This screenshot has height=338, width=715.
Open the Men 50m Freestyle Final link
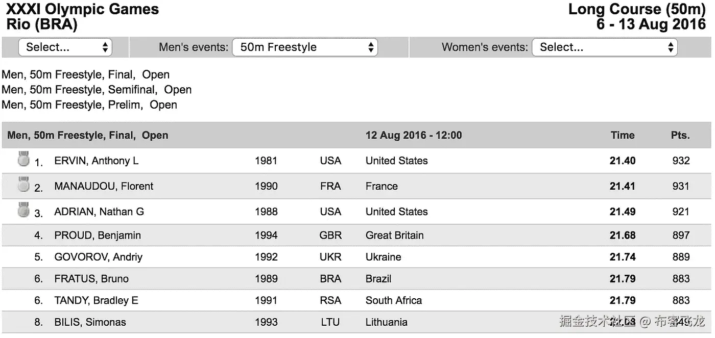(85, 75)
